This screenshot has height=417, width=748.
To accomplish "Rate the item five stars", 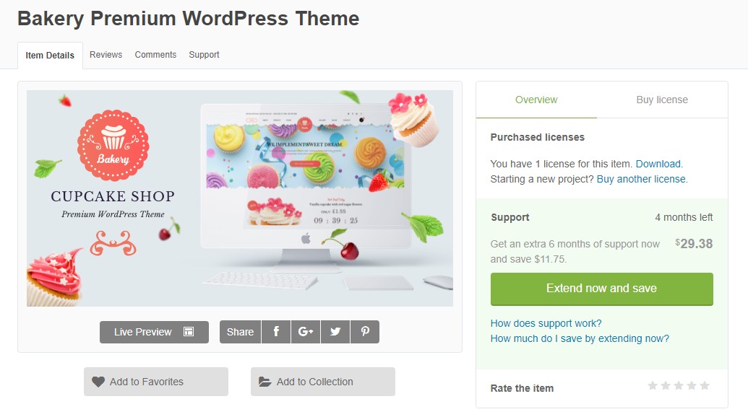I will [x=705, y=385].
